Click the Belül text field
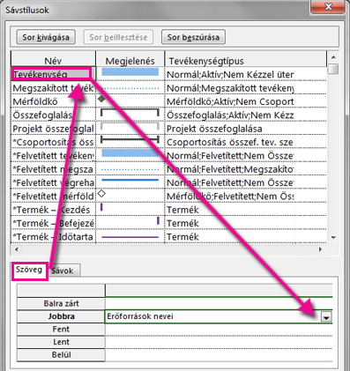This screenshot has height=371, width=350. (219, 355)
